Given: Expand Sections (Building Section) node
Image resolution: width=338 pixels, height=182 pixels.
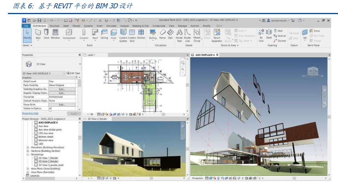Looking at the screenshot, I should (28, 151).
